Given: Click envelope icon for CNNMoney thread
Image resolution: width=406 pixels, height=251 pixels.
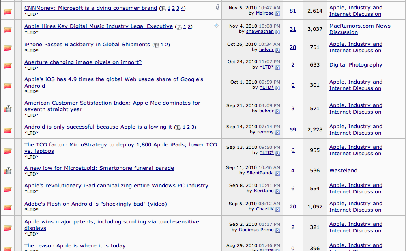Looking at the screenshot, I should tap(8, 11).
